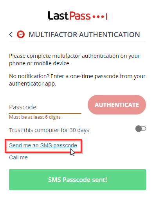Enable Trust this computer for 30 days switch
Viewport: 155px width, 200px height.
tap(141, 129)
